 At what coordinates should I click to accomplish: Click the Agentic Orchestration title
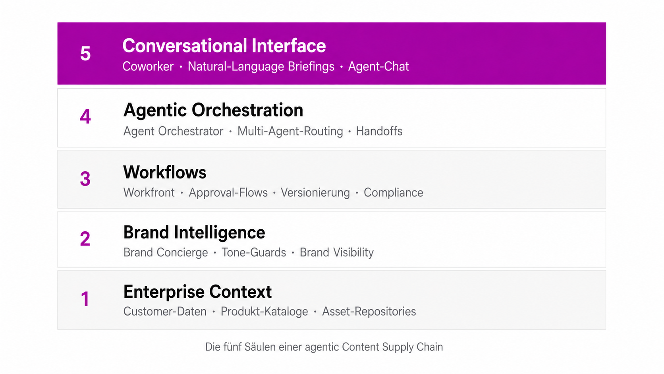point(213,110)
